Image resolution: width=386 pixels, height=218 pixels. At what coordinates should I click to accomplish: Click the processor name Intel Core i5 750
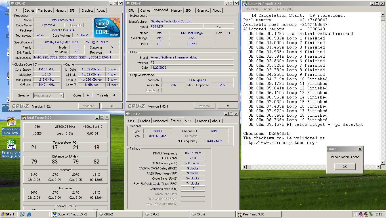point(63,20)
